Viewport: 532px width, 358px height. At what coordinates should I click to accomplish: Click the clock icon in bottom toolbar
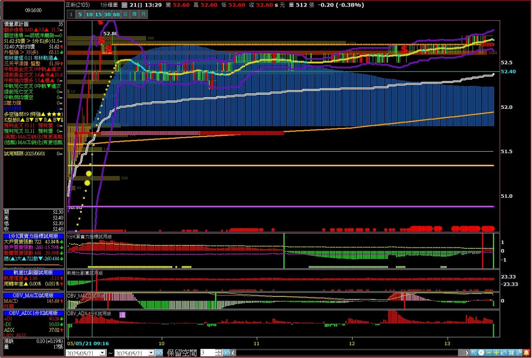coord(481,353)
